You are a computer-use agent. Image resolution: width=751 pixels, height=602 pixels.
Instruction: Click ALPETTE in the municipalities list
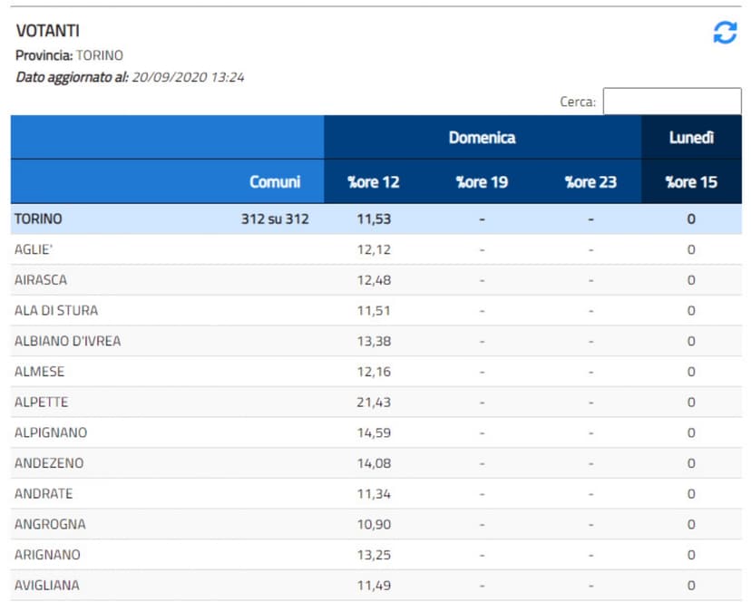tap(41, 403)
